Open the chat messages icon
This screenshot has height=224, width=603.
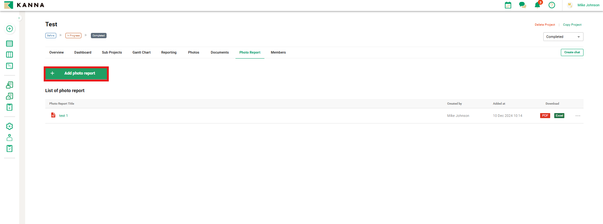click(x=523, y=5)
